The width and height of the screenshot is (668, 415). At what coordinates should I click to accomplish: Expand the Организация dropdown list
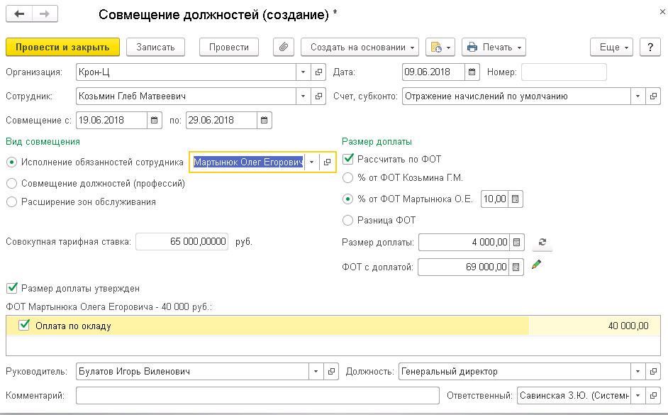point(303,72)
